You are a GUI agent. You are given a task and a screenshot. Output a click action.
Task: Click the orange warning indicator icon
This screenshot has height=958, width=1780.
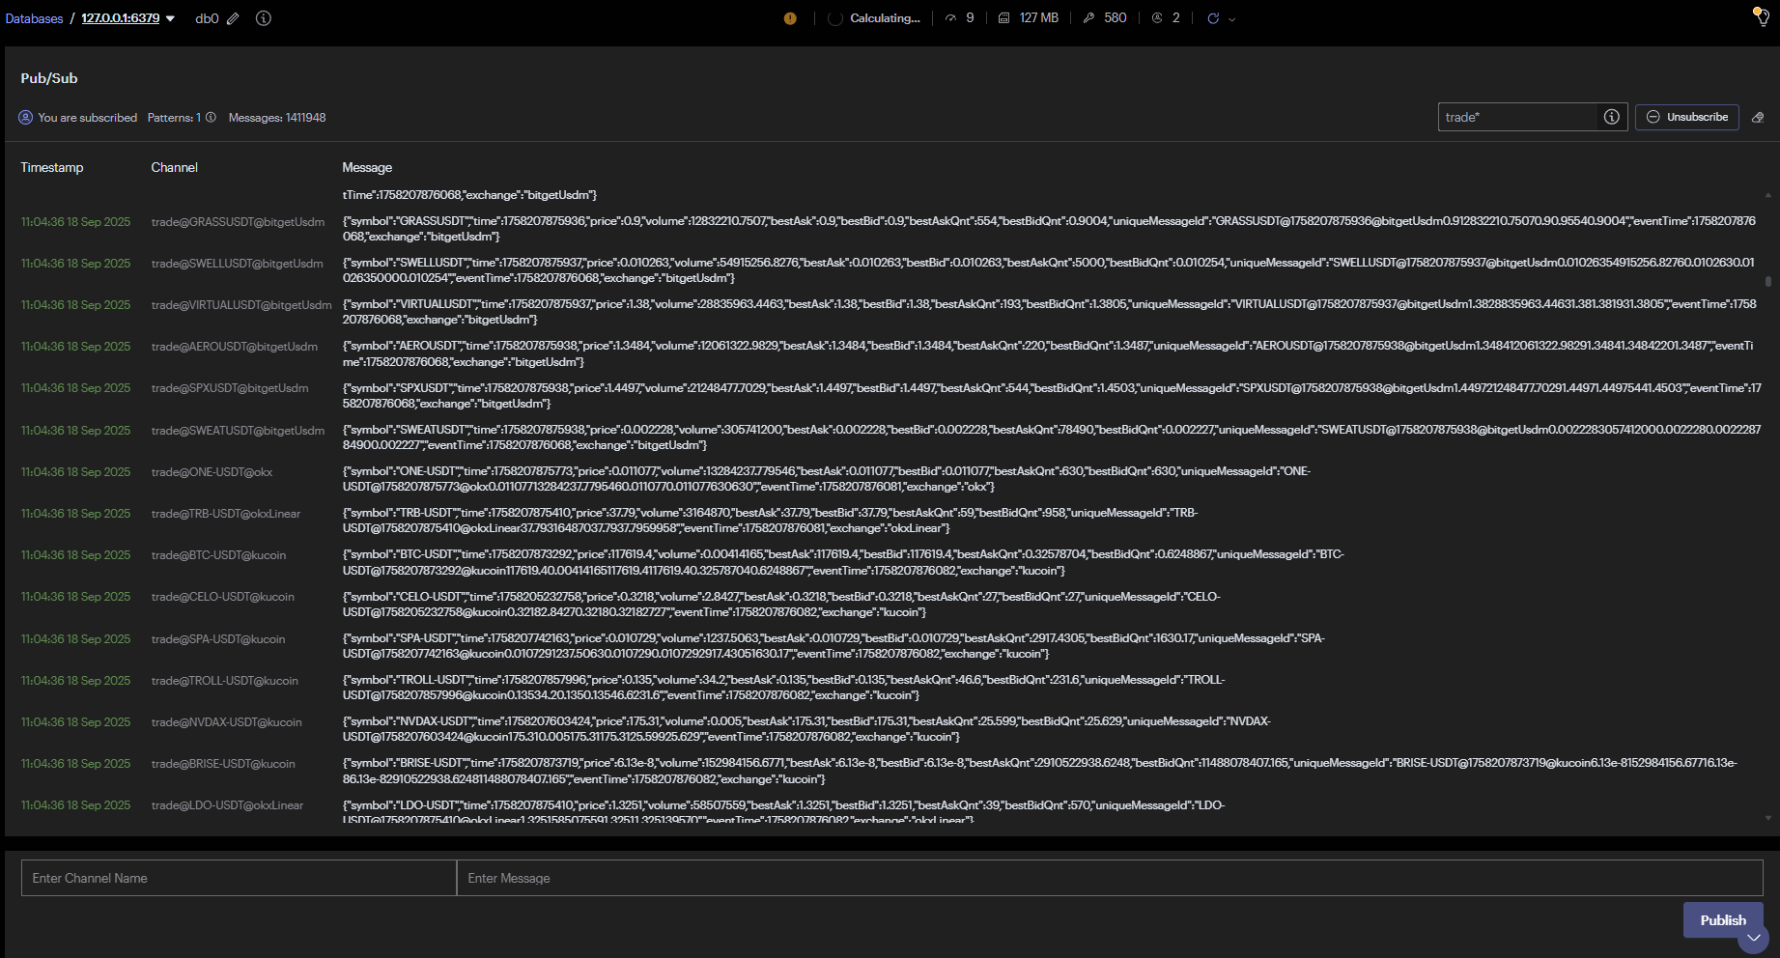790,18
